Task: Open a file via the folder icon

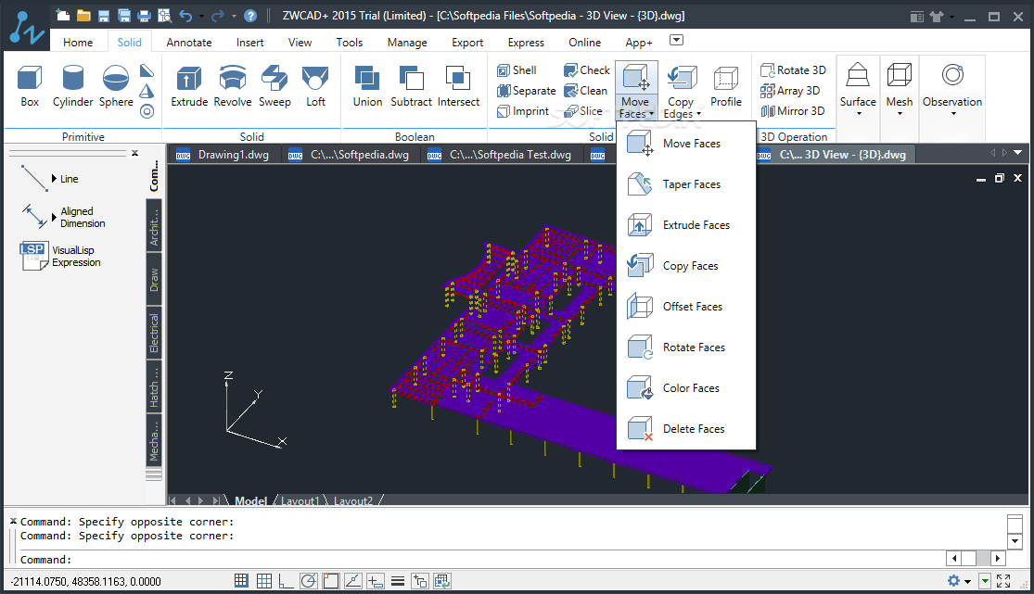Action: coord(83,15)
